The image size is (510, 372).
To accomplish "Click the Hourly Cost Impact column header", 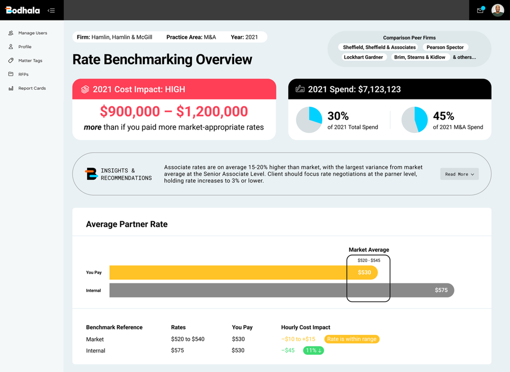I will click(x=305, y=328).
